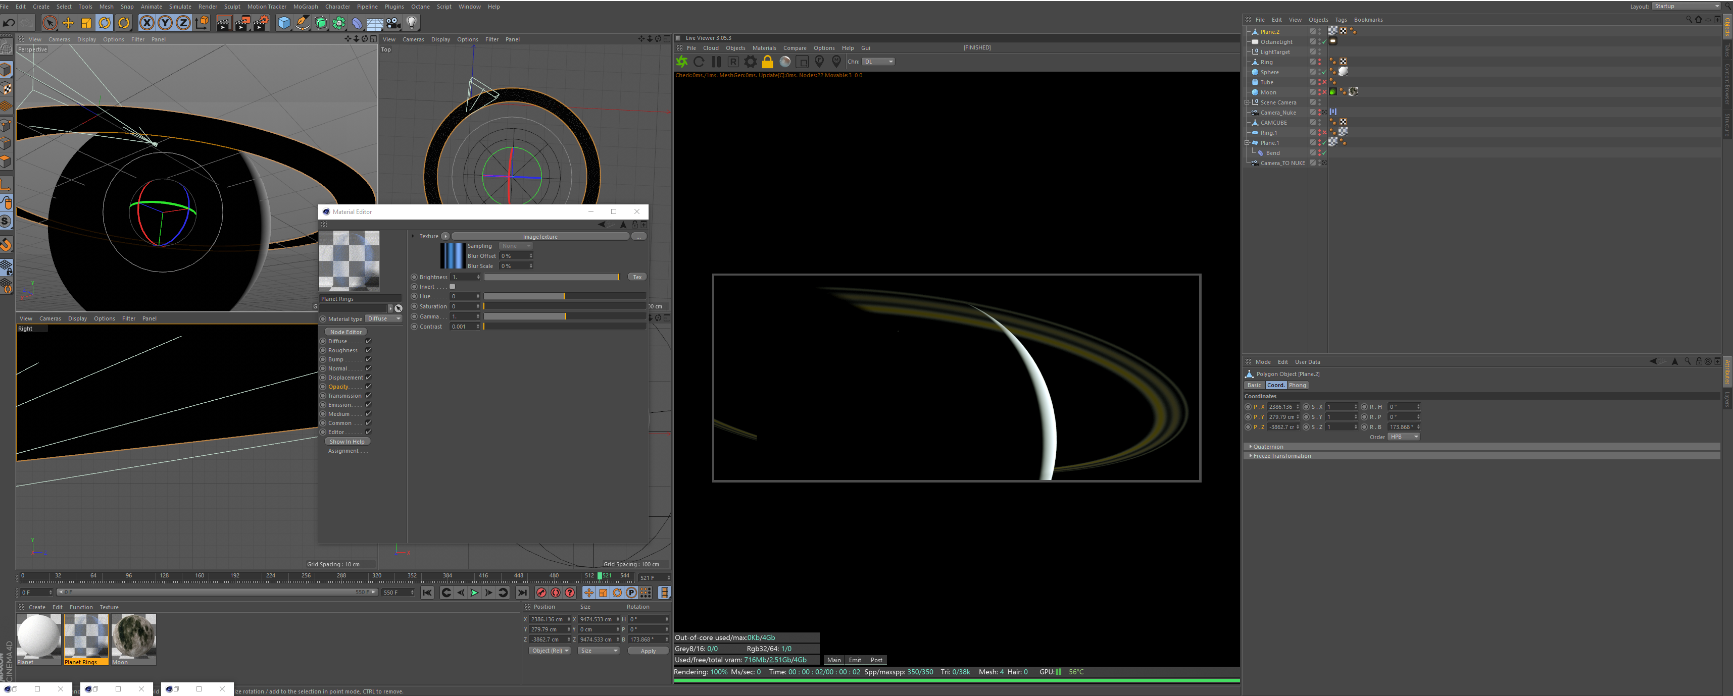The width and height of the screenshot is (1733, 696).
Task: Toggle the Bump channel checkbox
Action: 368,360
